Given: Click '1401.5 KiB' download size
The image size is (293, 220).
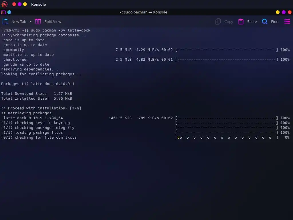Looking at the screenshot, I should tap(120, 118).
